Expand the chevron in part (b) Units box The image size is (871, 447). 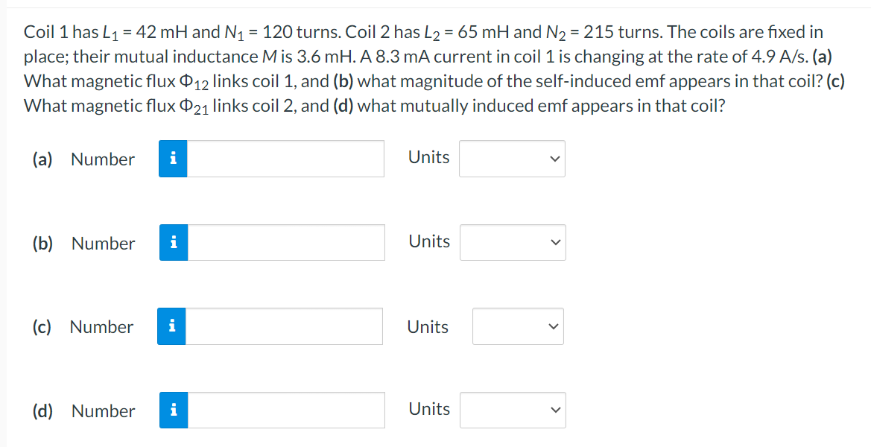(554, 242)
